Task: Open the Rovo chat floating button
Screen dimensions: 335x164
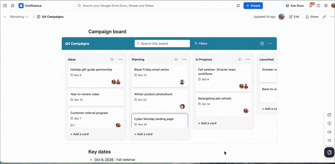Action: 329,152
